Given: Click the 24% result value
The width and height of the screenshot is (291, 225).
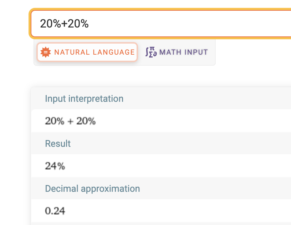Looking at the screenshot, I should pyautogui.click(x=55, y=166).
